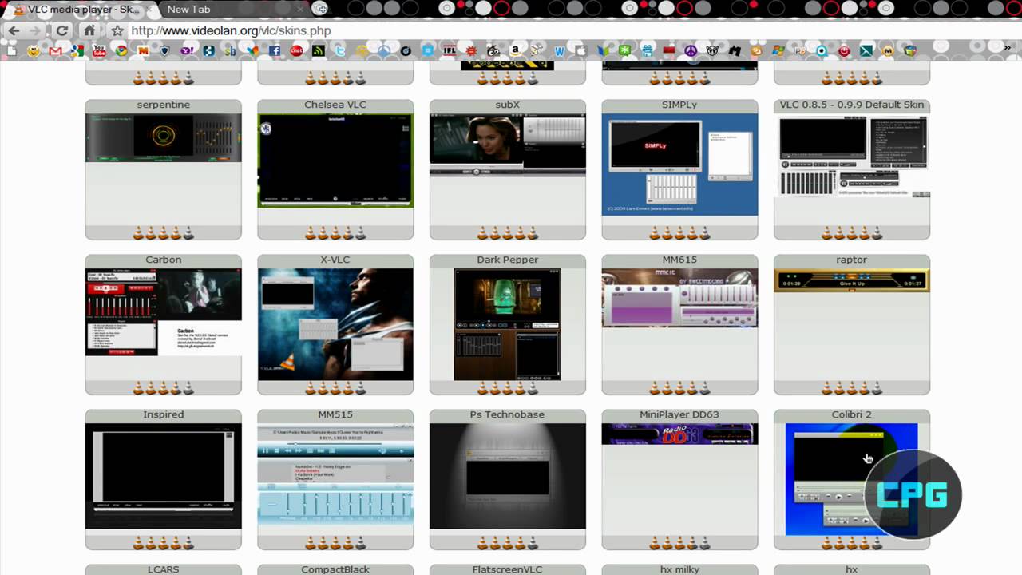This screenshot has width=1022, height=575.
Task: Open the Windows flag bookmark icon
Action: coord(778,50)
